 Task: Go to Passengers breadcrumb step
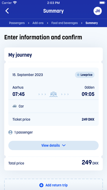click(x=17, y=23)
